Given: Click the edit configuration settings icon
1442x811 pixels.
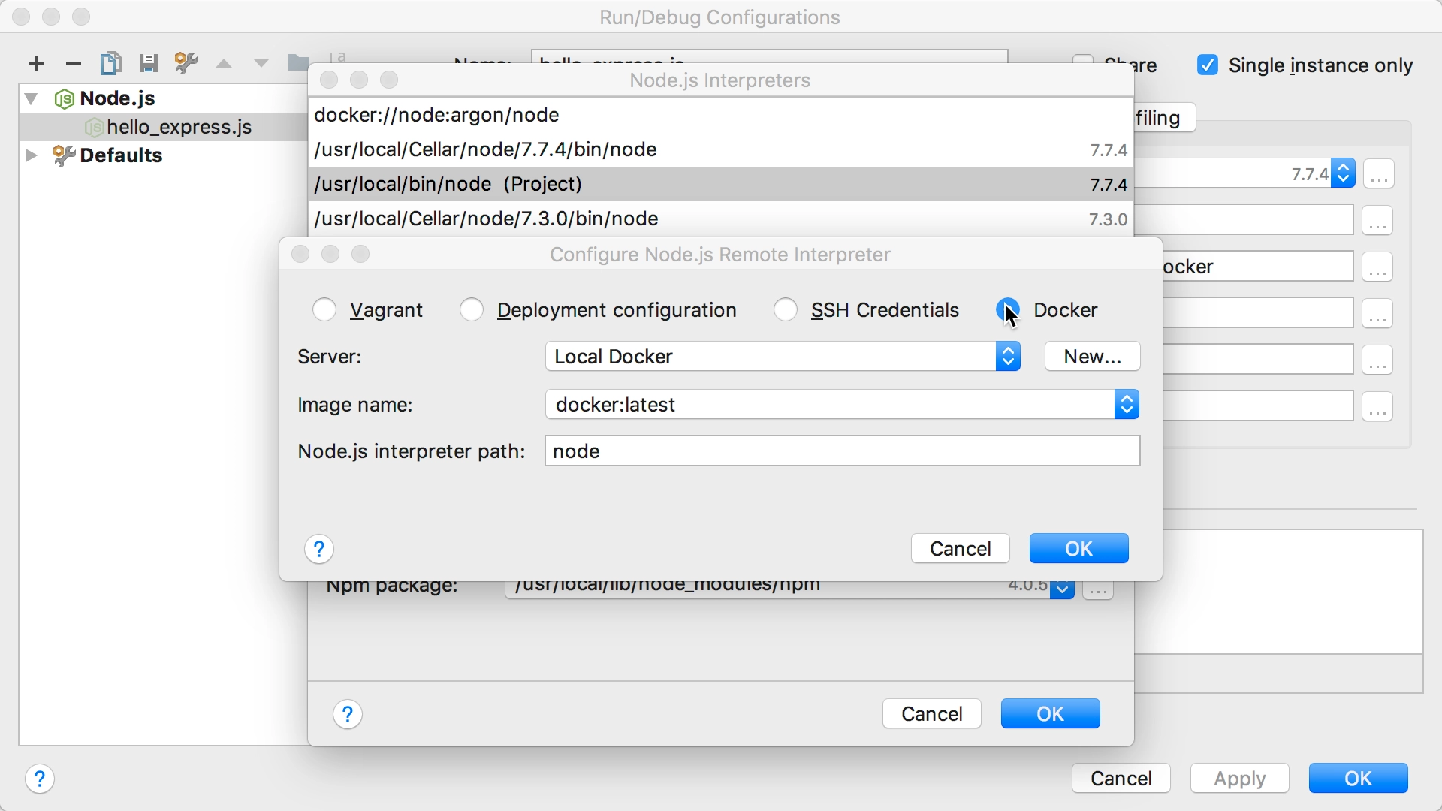Looking at the screenshot, I should (x=184, y=63).
